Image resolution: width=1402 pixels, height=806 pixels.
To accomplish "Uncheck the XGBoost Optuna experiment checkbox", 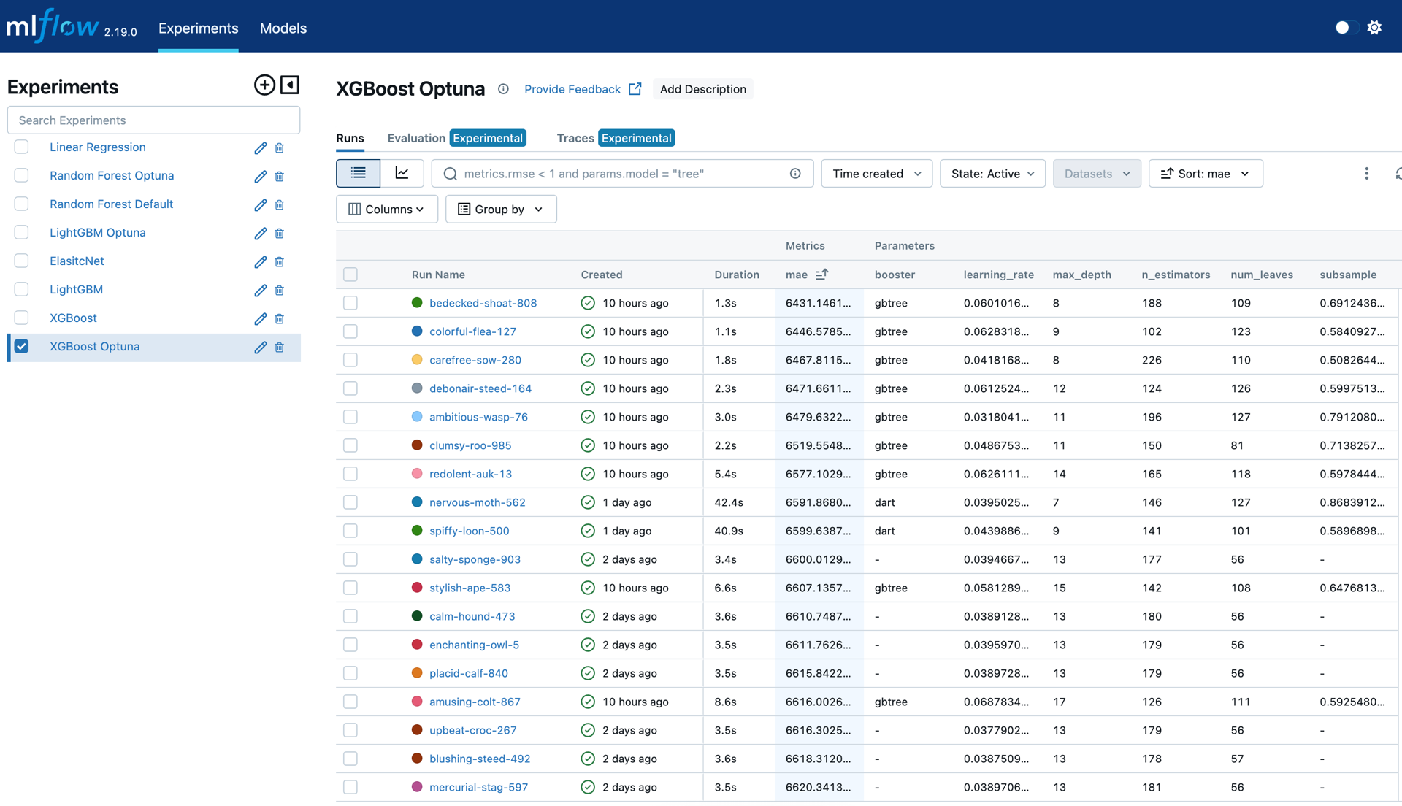I will pos(22,346).
